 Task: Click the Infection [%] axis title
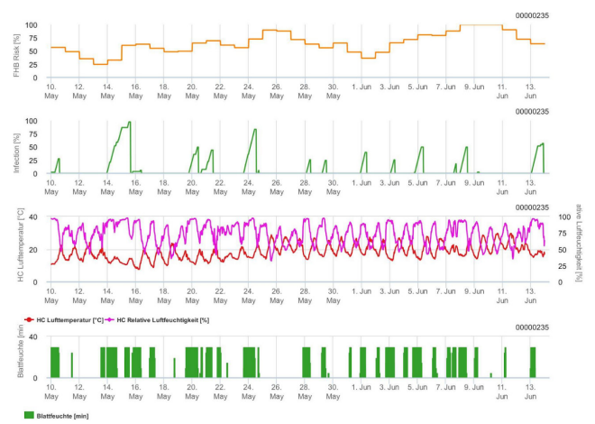click(x=17, y=146)
